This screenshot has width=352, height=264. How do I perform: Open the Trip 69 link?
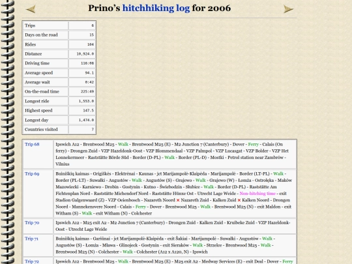click(32, 174)
